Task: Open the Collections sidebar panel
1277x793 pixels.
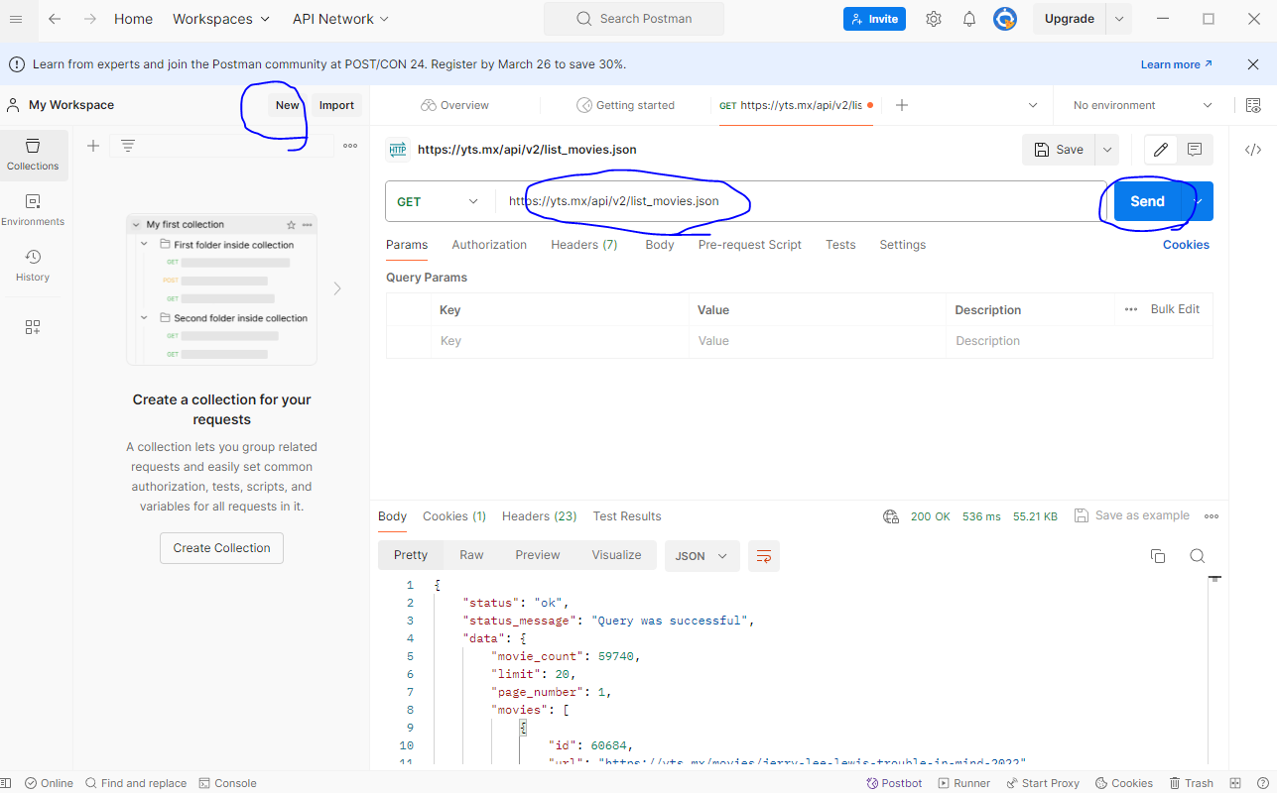Action: pos(33,155)
